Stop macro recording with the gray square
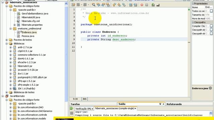This screenshot has width=214, height=120. [x=147, y=5]
